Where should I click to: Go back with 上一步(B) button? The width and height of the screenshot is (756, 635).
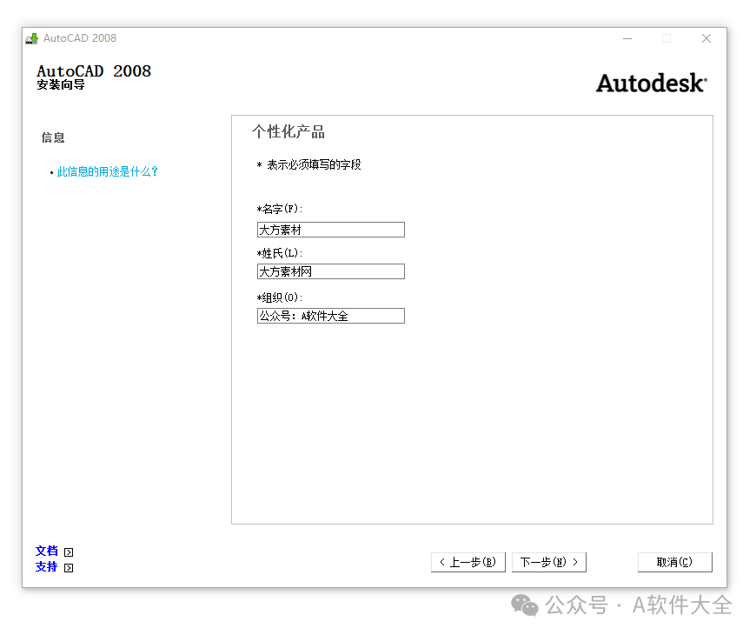click(x=468, y=562)
